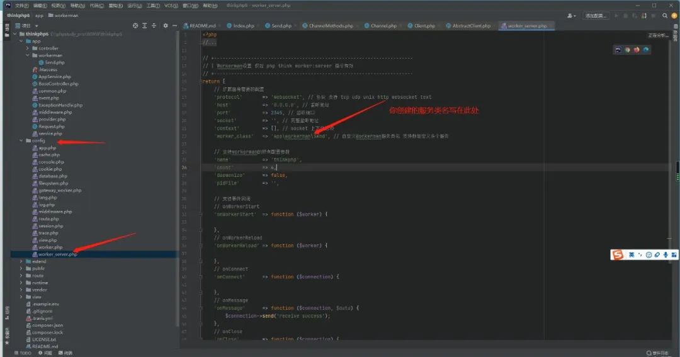The image size is (680, 357).
Task: Click the 添加配置 run configuration button
Action: point(596,16)
